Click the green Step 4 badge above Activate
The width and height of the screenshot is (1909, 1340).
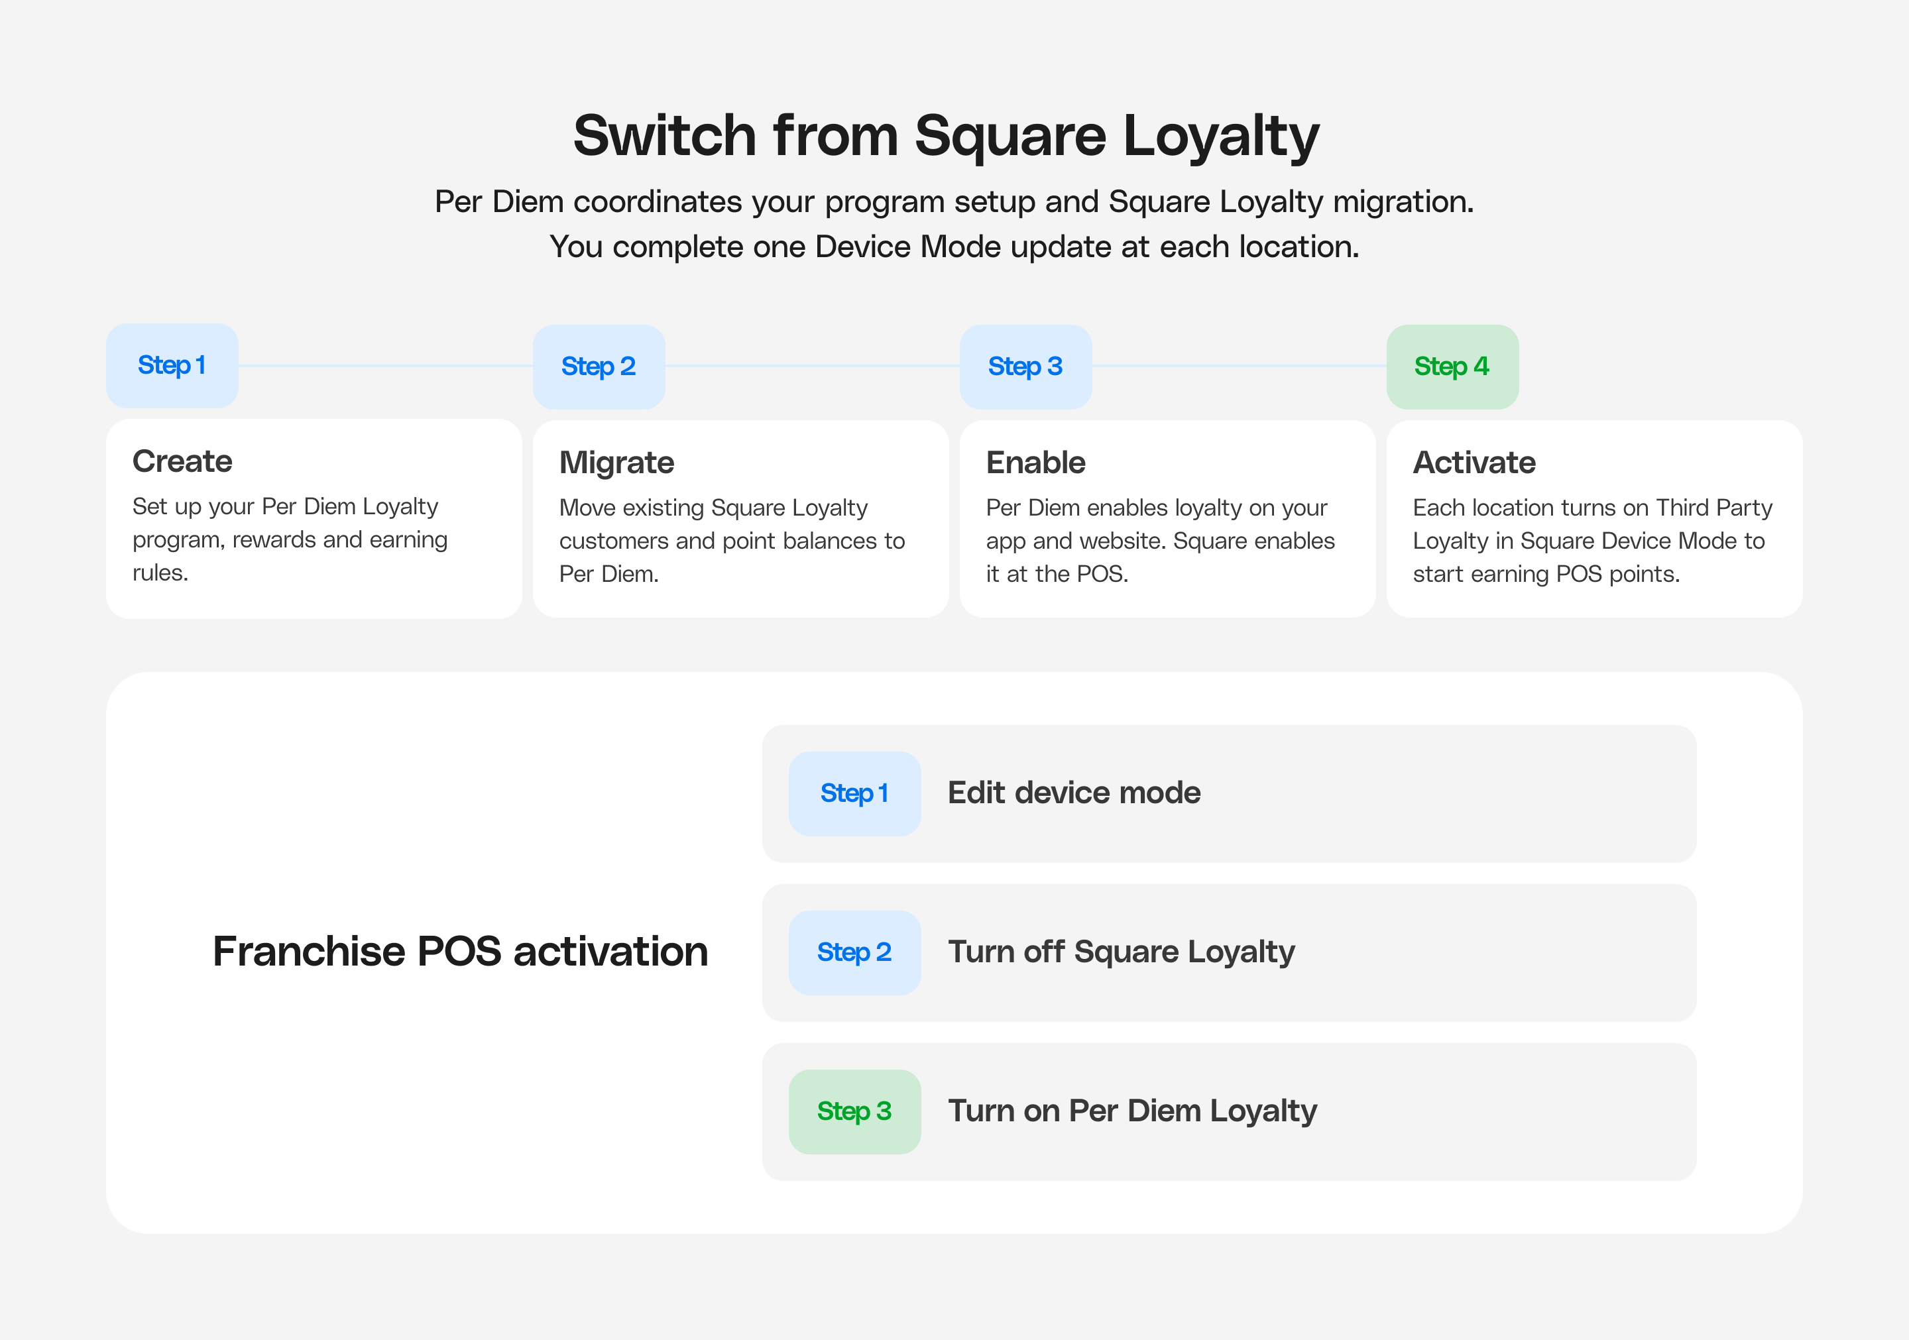[1452, 366]
